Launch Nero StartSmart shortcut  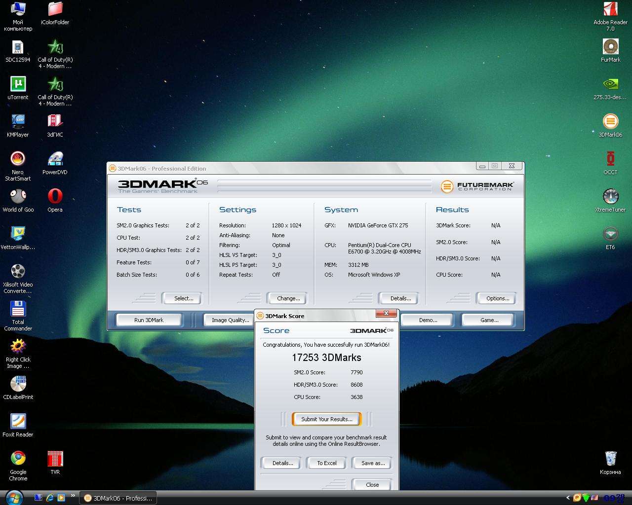click(18, 166)
